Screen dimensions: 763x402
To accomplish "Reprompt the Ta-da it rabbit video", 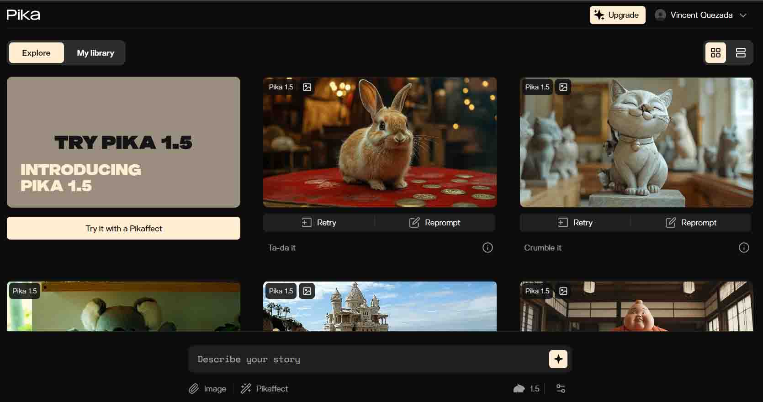I will click(x=434, y=223).
